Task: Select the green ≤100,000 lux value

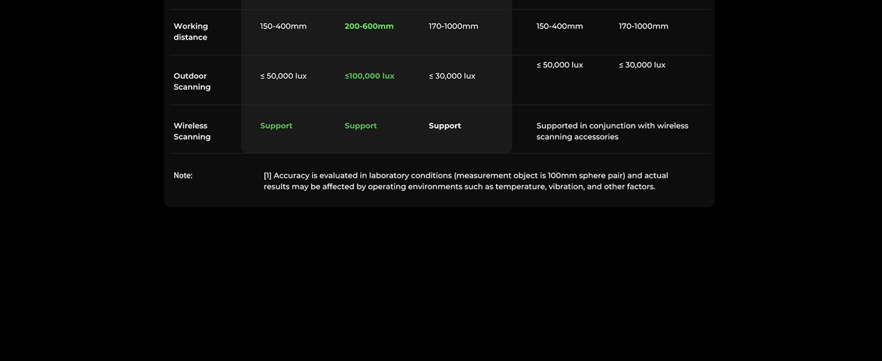Action: pyautogui.click(x=370, y=76)
